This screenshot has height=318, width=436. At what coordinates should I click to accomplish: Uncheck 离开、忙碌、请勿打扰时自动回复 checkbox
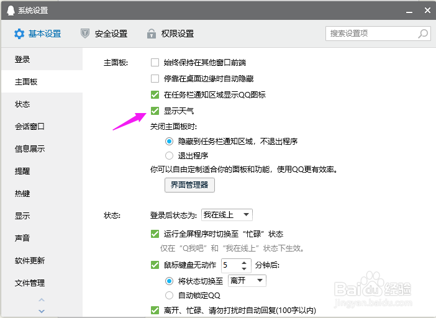click(x=155, y=310)
